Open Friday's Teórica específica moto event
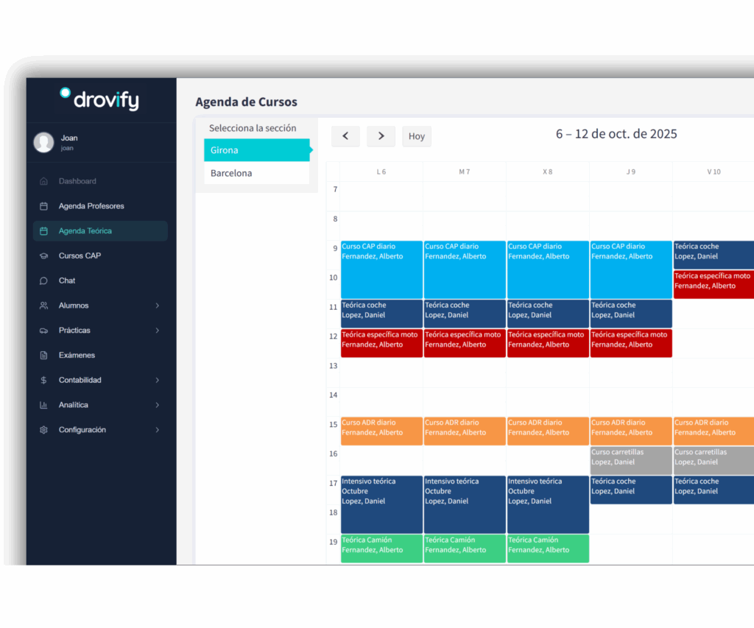 click(x=714, y=285)
